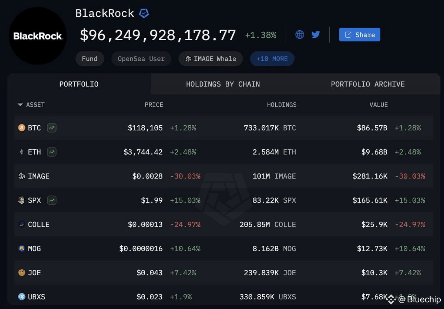This screenshot has width=444, height=309.
Task: Click the total value $96,249,928,178.77
Action: (x=158, y=35)
